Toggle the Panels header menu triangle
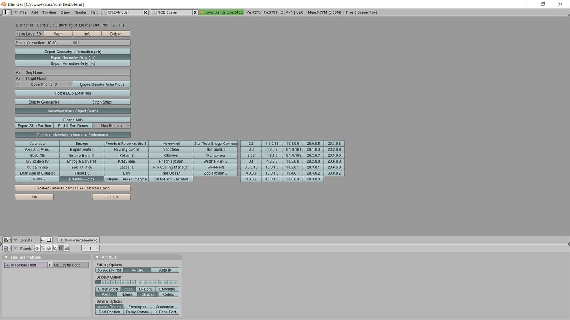This screenshot has width=570, height=320. click(15, 248)
